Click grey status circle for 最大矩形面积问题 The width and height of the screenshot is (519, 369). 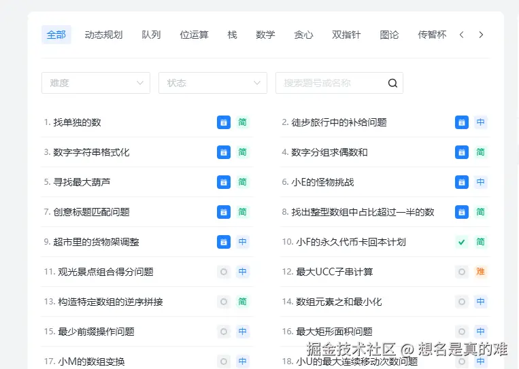coord(462,332)
